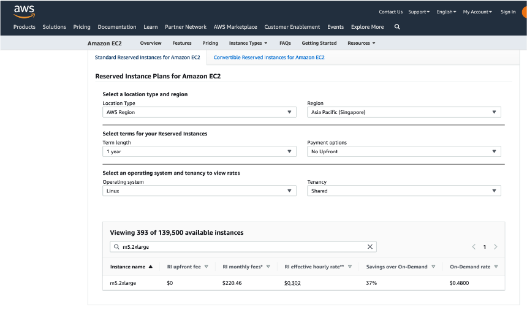Viewport: 527px width, 315px height.
Task: Open the EC2 FAQs page
Action: click(x=285, y=43)
